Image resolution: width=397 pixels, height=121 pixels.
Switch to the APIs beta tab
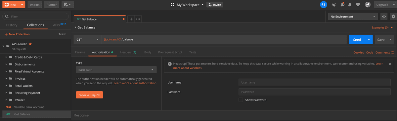[60, 25]
